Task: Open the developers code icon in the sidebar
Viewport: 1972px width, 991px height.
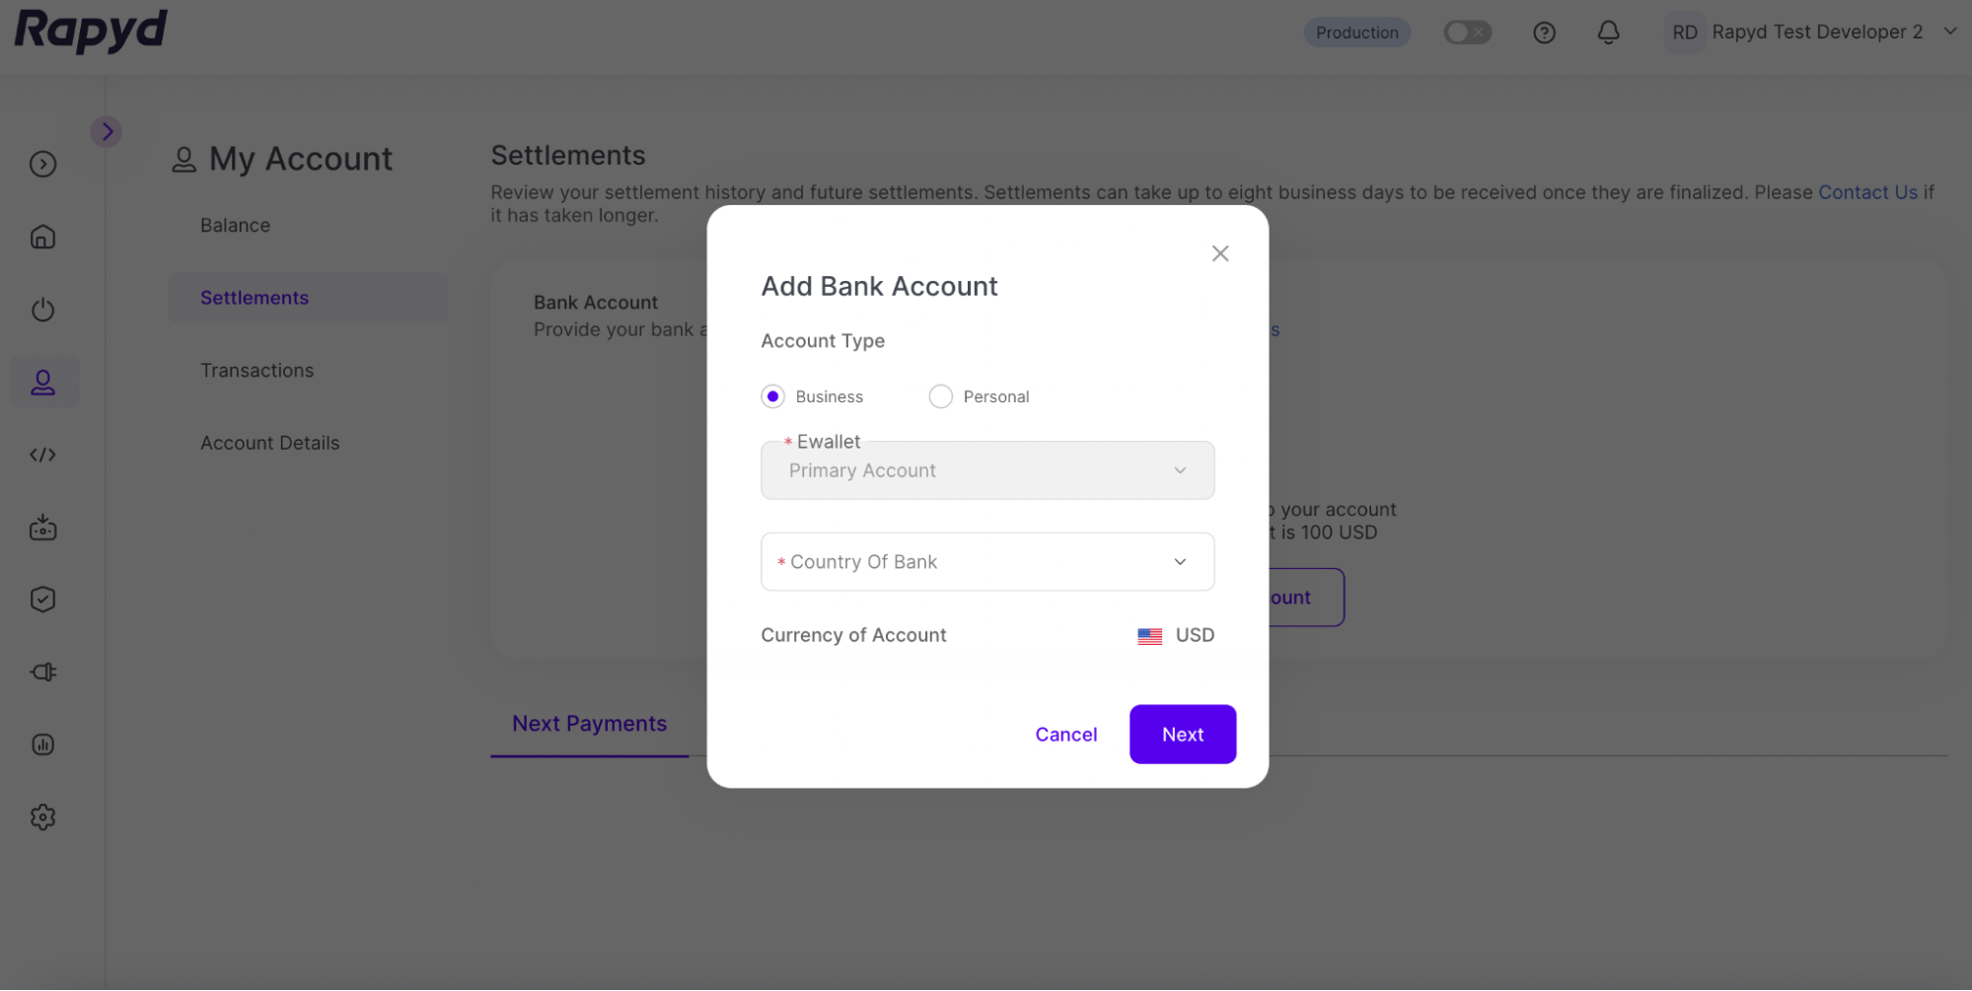Action: pyautogui.click(x=42, y=455)
